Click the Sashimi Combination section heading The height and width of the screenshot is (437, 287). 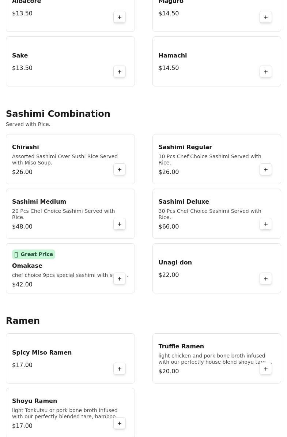click(x=58, y=114)
